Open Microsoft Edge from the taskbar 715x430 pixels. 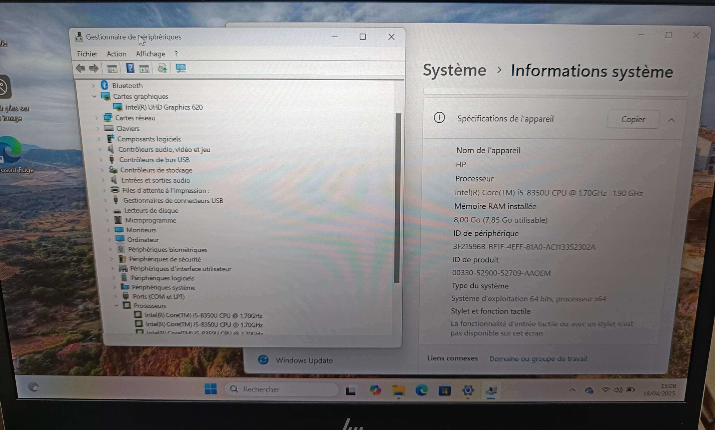coord(421,390)
